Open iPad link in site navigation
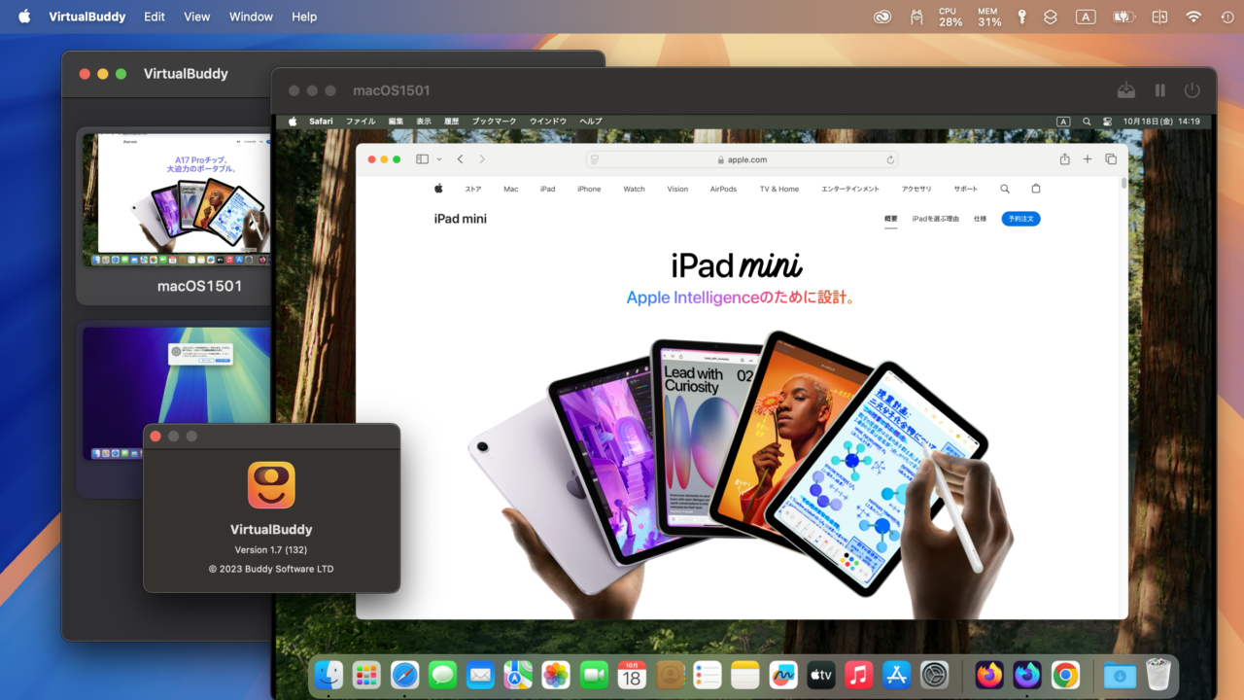Viewport: 1244px width, 700px height. point(548,190)
